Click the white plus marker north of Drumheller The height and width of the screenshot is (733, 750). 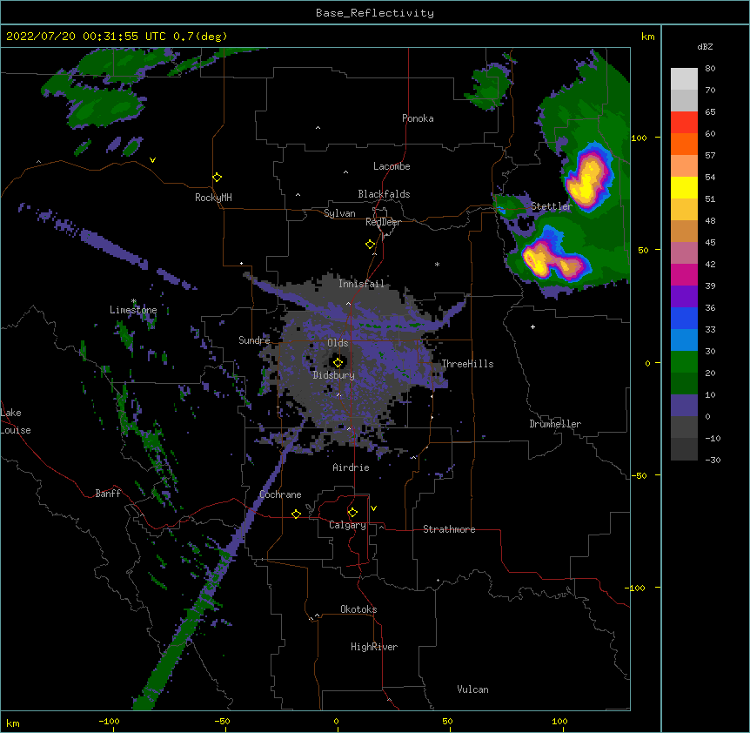pyautogui.click(x=532, y=326)
